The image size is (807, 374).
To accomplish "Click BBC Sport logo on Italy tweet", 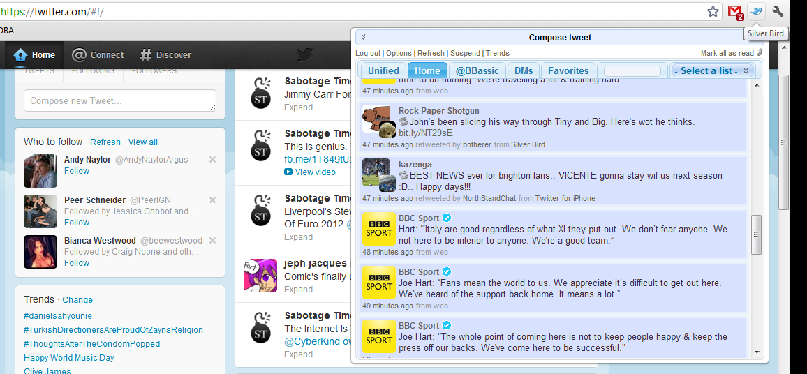I will [x=379, y=229].
